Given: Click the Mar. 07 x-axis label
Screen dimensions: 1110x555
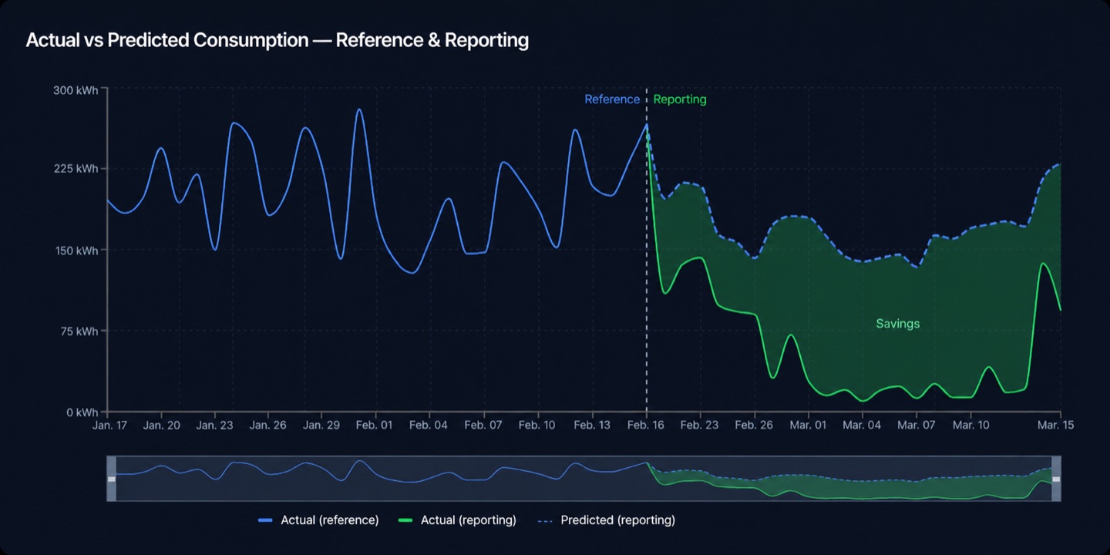Looking at the screenshot, I should tap(916, 425).
